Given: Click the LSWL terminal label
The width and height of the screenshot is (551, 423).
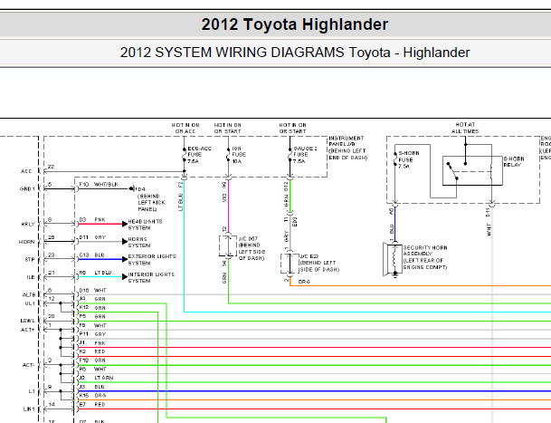Looking at the screenshot, I should [28, 321].
